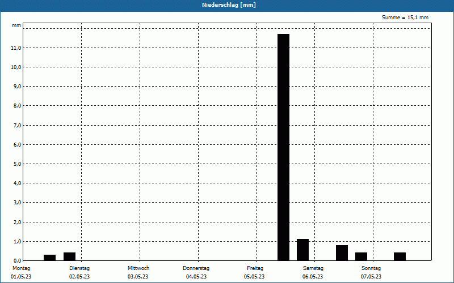Click the Sonntag day label

371,268
